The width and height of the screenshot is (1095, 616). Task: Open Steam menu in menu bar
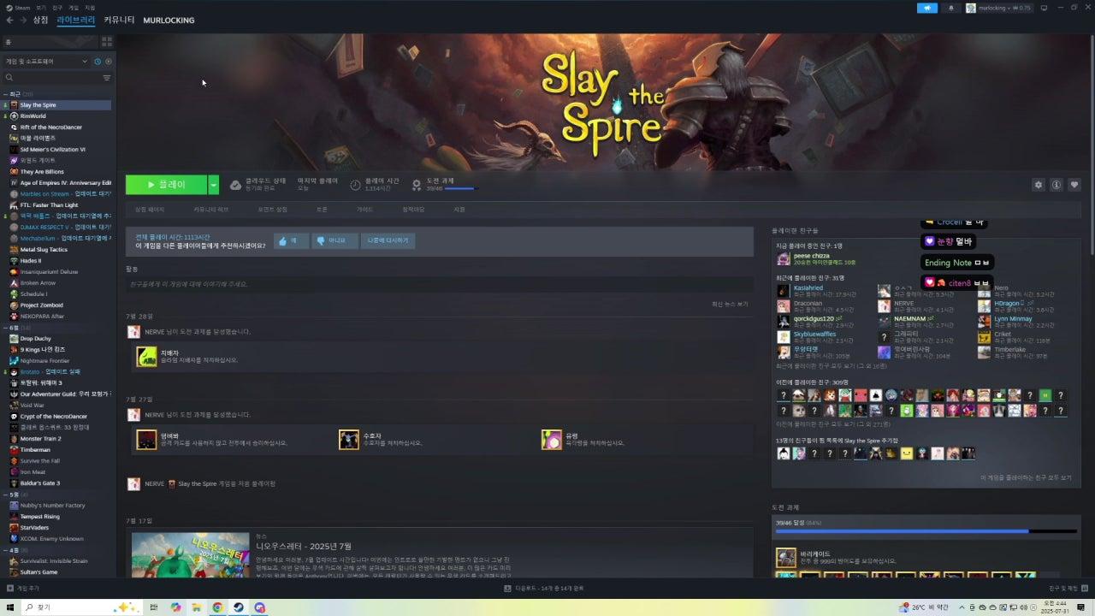[x=18, y=8]
